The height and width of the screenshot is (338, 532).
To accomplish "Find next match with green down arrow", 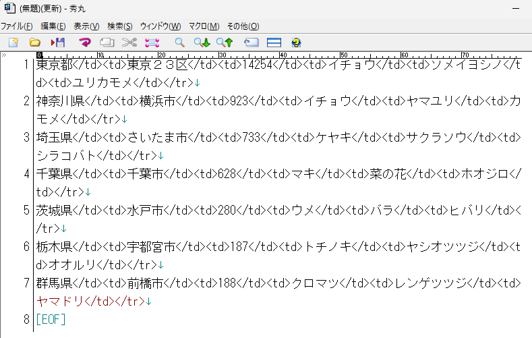I will tap(202, 43).
